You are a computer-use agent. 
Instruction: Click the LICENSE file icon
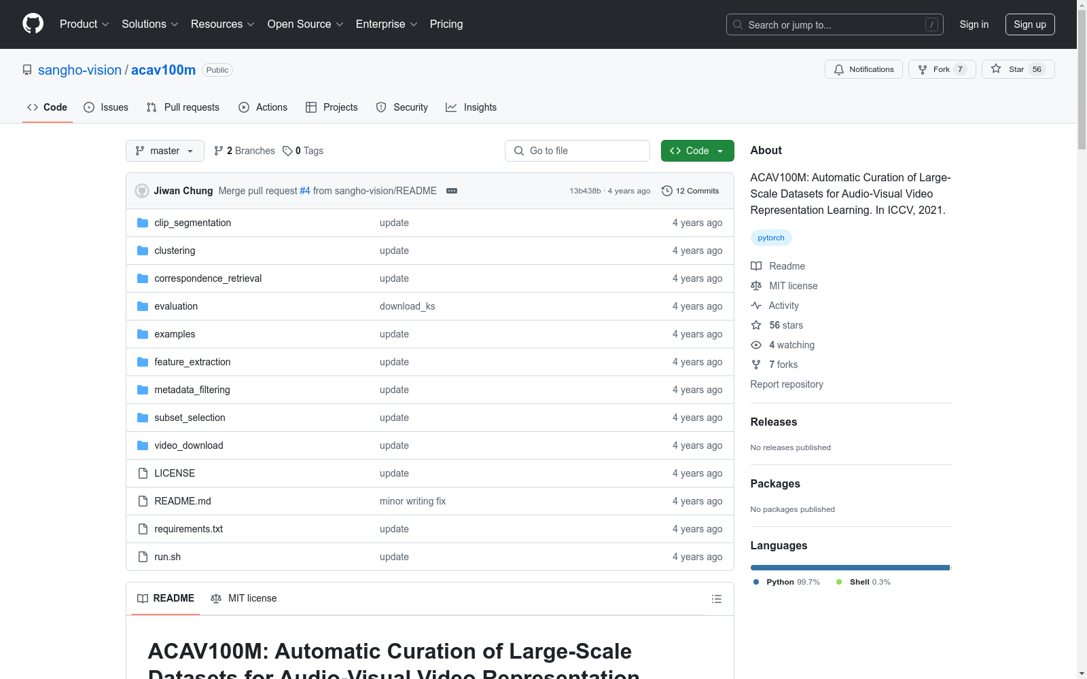143,473
